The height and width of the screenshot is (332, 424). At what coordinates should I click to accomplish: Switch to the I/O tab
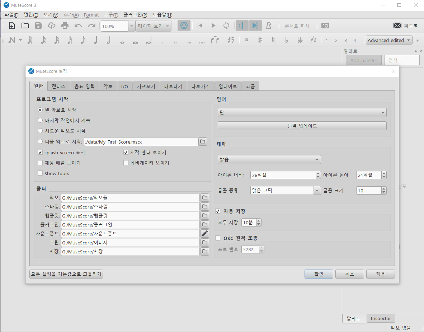click(x=124, y=86)
